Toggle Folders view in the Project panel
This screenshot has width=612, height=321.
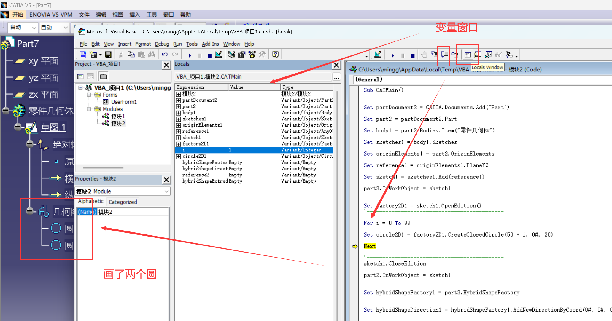pos(104,76)
